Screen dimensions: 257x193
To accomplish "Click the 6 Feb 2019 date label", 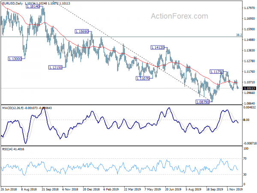I will 111,189.
